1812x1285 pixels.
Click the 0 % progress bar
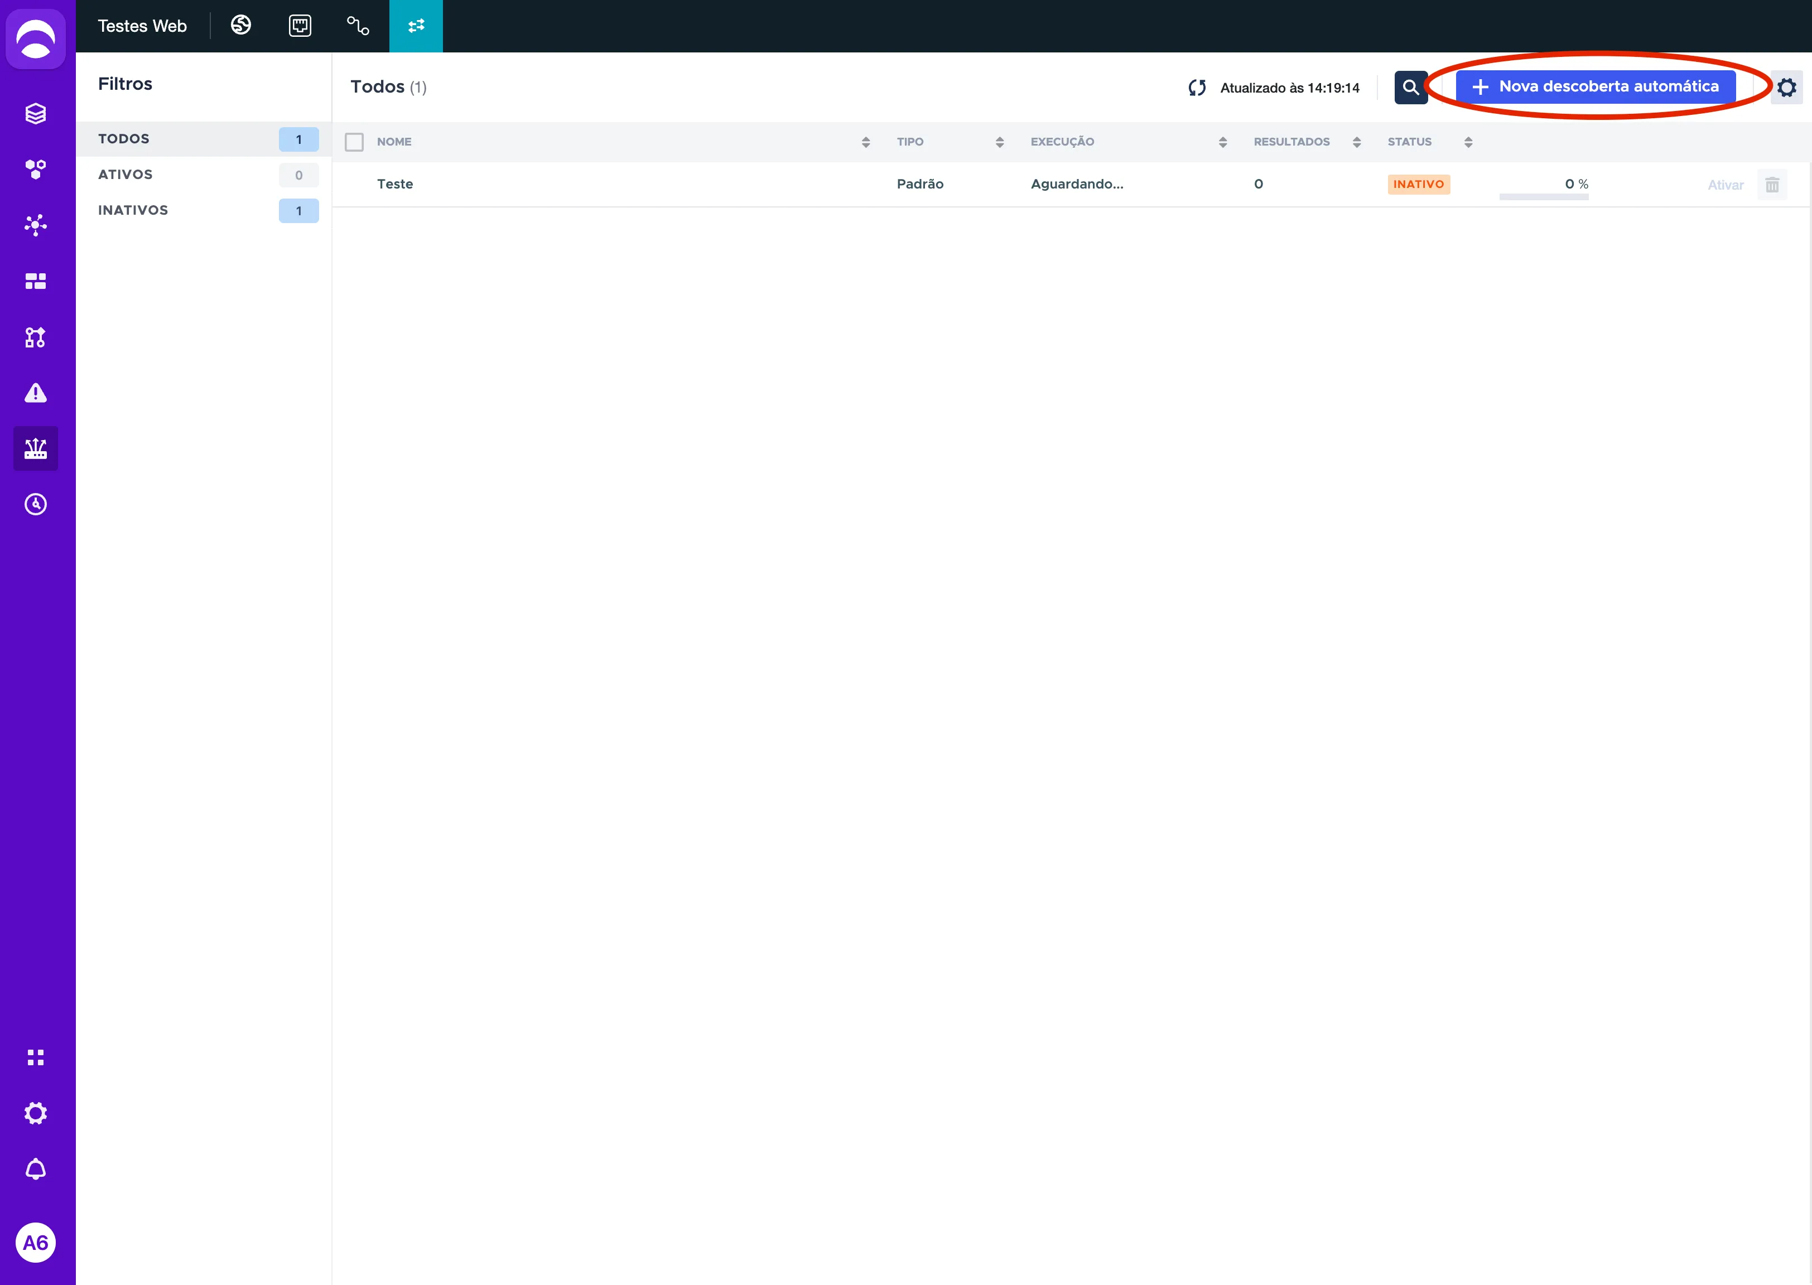point(1544,196)
